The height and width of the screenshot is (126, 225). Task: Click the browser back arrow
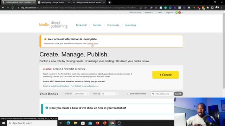pyautogui.click(x=3, y=8)
